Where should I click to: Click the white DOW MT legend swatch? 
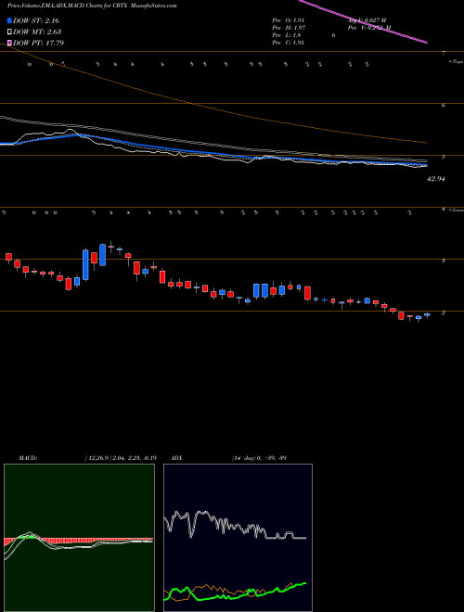pos(9,32)
